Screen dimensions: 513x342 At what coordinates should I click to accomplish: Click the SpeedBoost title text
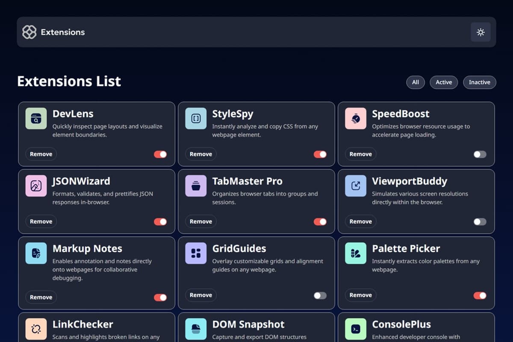point(401,114)
